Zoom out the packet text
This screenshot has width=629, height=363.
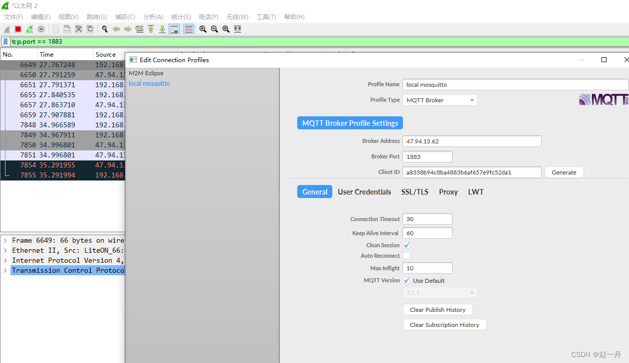click(214, 29)
